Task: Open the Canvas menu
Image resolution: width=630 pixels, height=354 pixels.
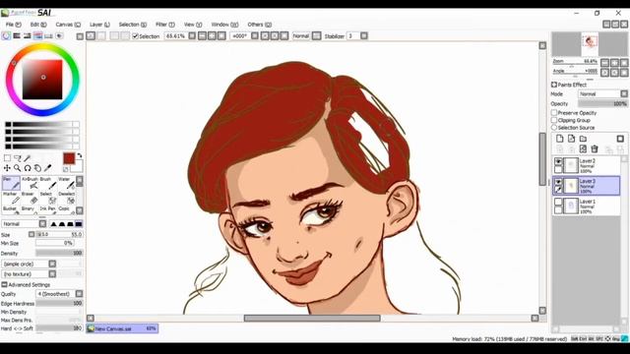Action: pos(68,25)
